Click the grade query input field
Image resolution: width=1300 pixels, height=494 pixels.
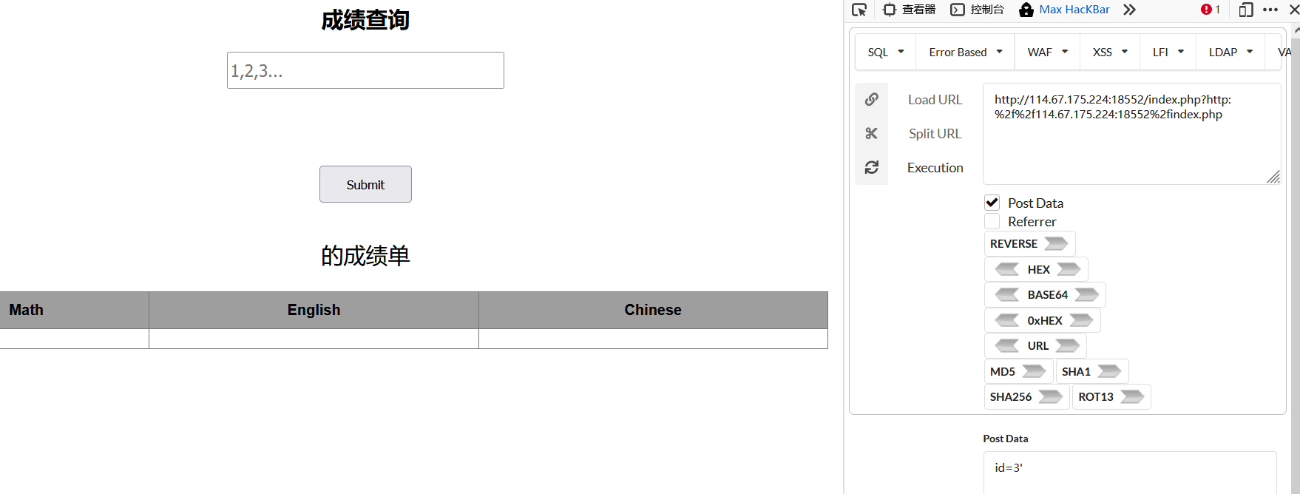click(365, 70)
